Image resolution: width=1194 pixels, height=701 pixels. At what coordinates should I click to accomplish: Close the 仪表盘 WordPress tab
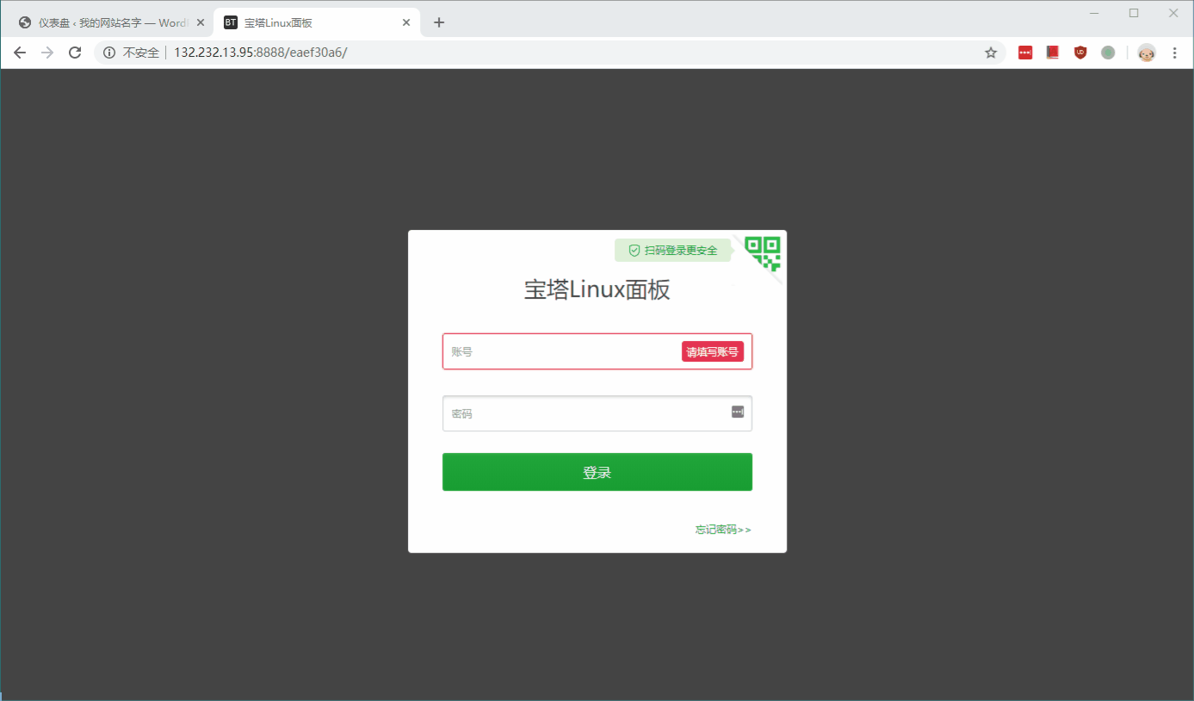click(x=201, y=22)
